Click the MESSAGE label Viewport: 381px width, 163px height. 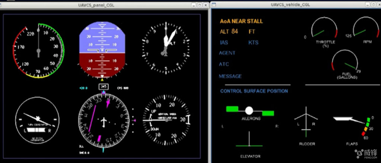click(x=230, y=76)
